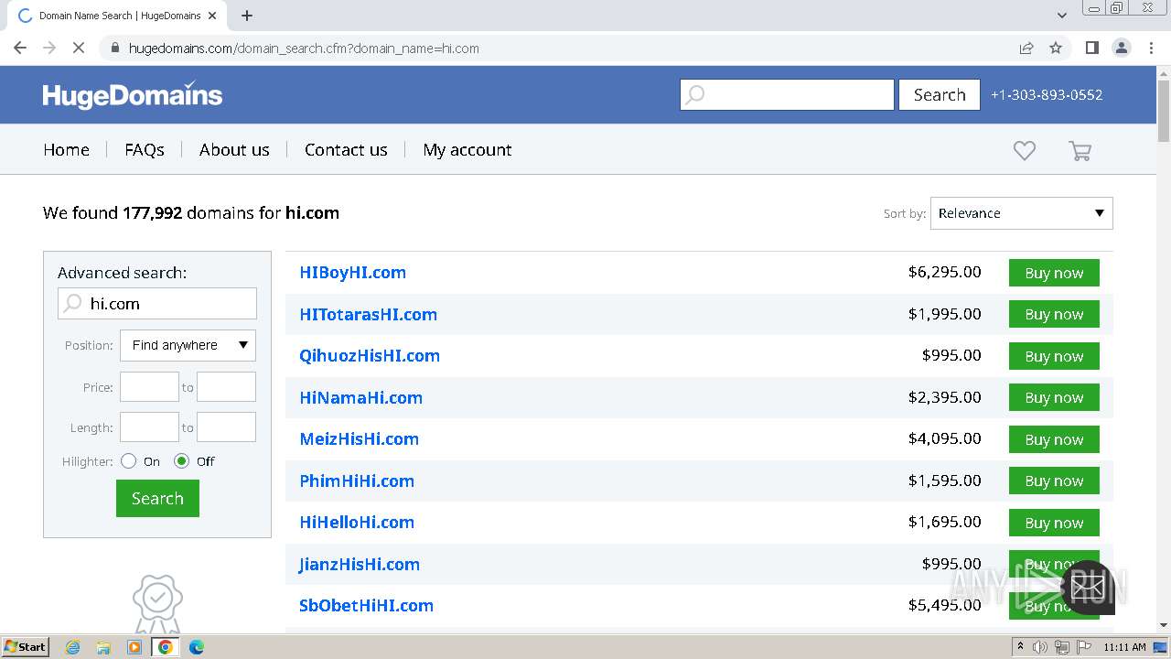Open the Windows Start menu

coord(26,646)
